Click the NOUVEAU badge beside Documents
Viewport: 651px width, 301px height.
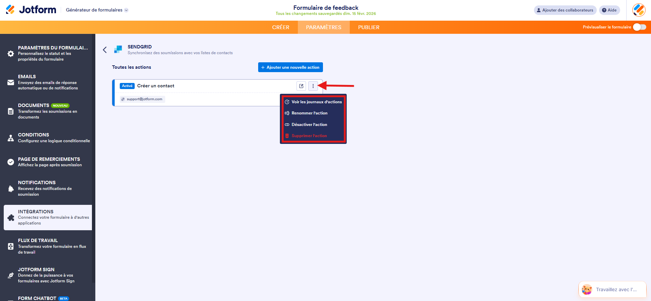tap(60, 106)
